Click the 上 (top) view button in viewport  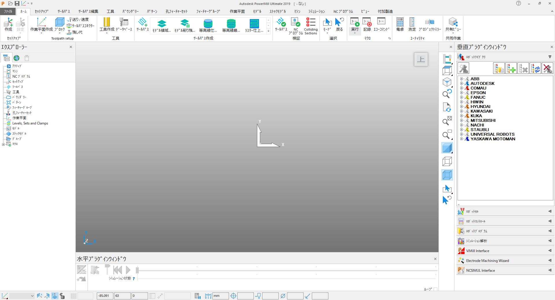tap(421, 59)
